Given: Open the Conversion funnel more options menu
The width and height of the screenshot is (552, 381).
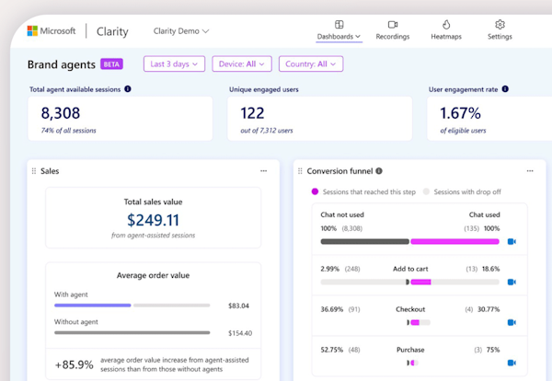Looking at the screenshot, I should pos(529,171).
